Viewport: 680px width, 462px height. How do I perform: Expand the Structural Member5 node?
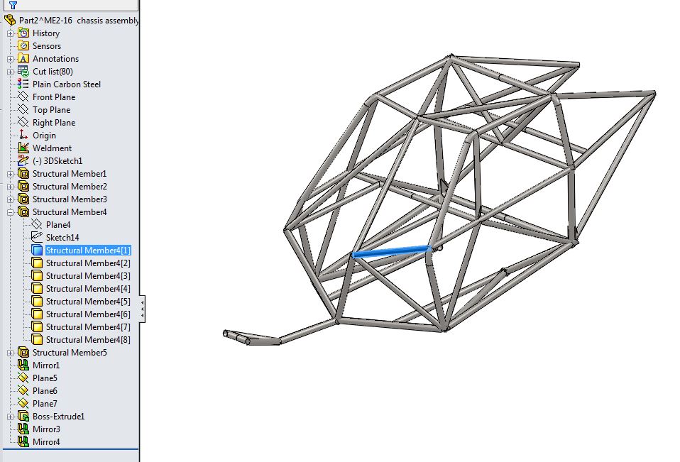11,353
